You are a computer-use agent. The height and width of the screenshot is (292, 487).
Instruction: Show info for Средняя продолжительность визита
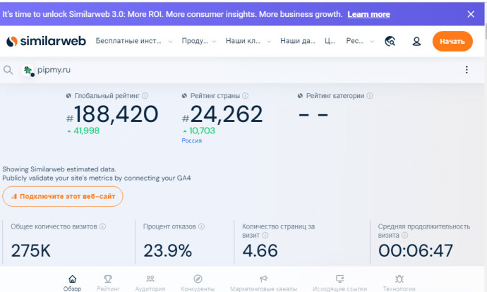[x=404, y=235]
